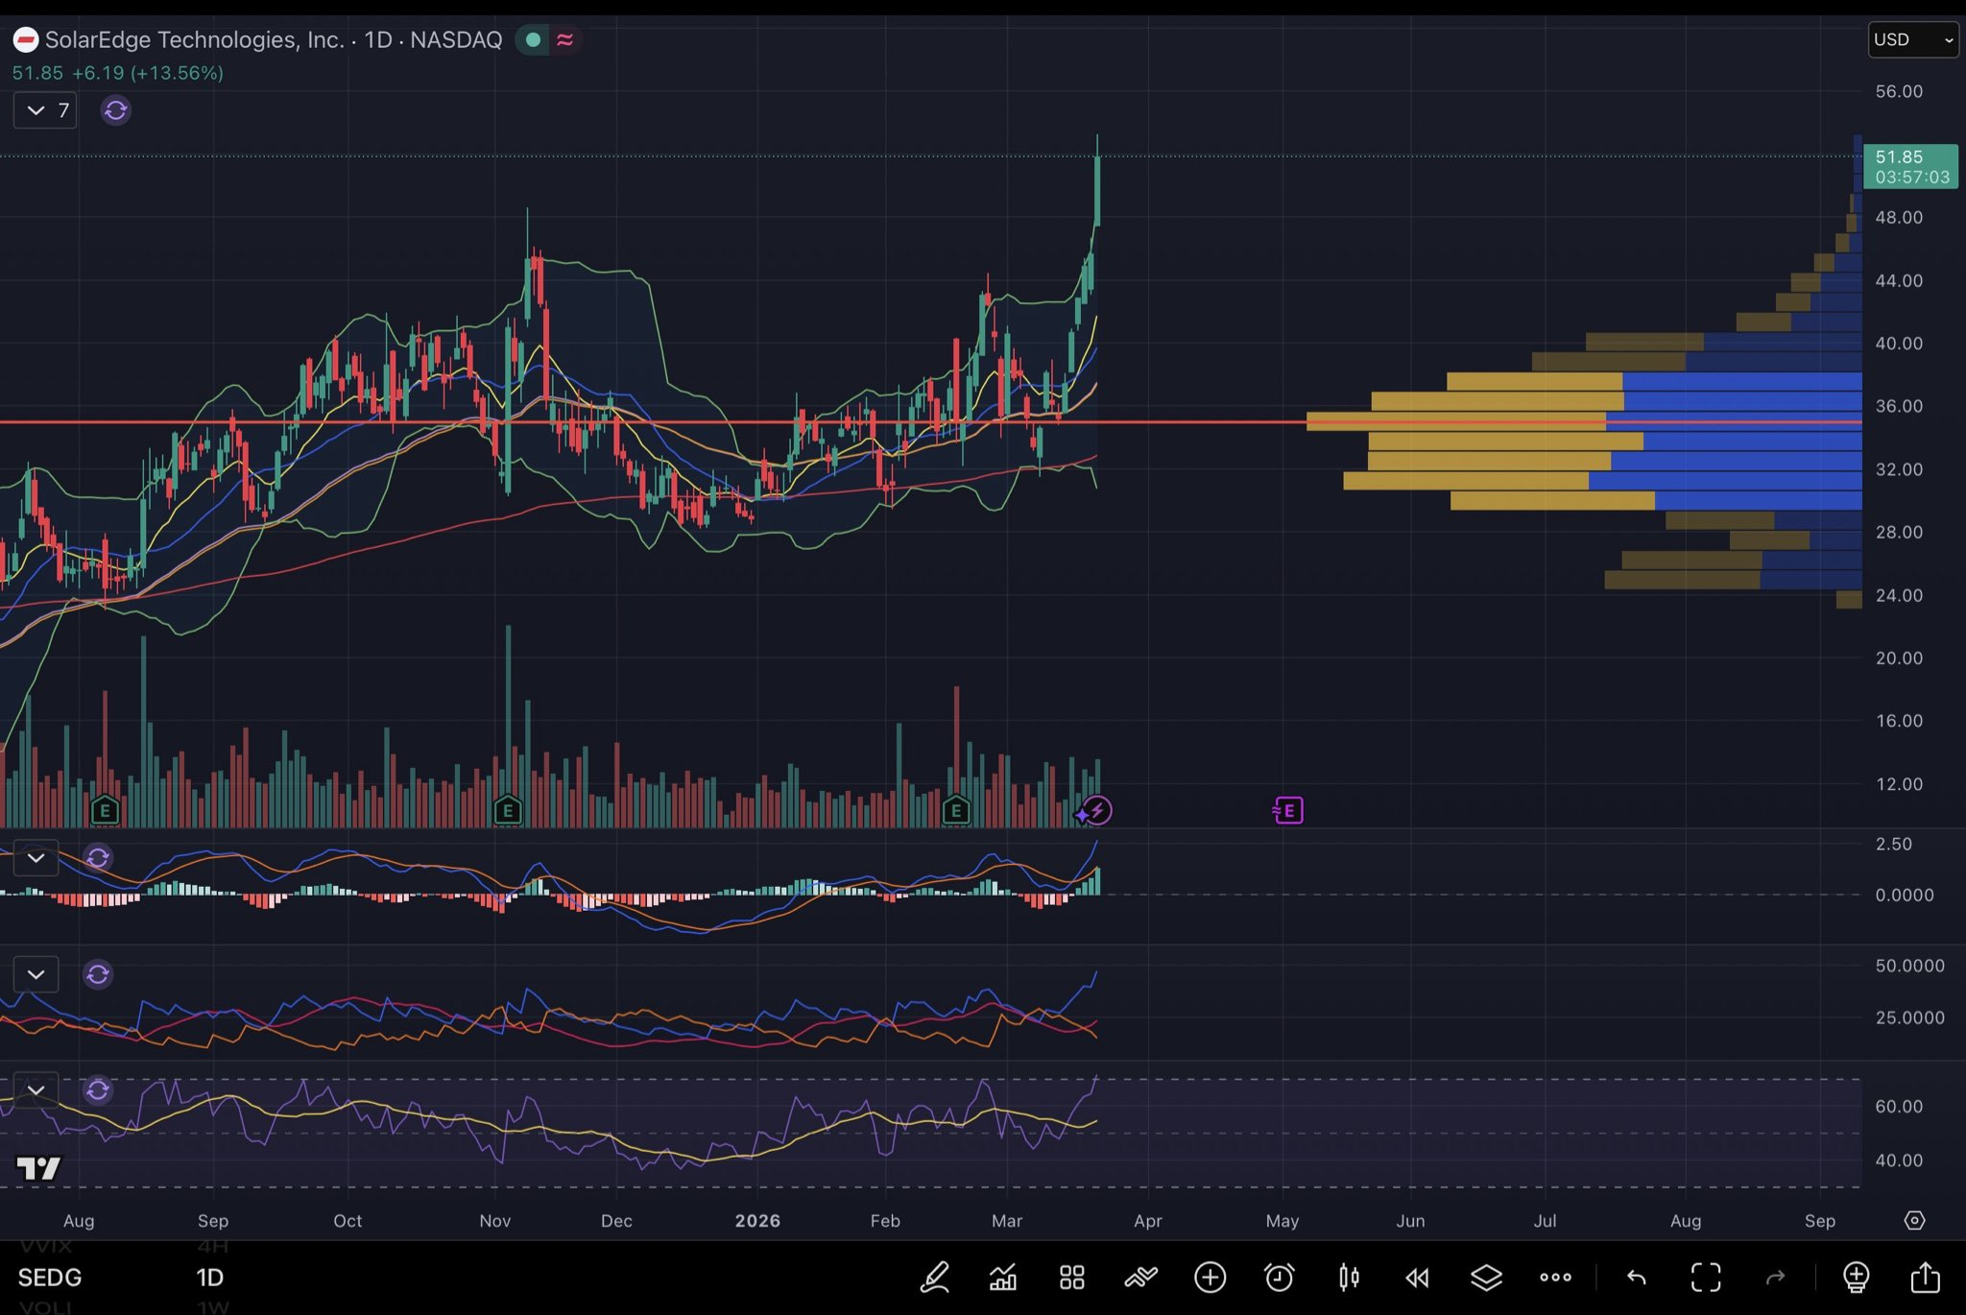The width and height of the screenshot is (1966, 1315).
Task: Click the chart settings icon beside time axis
Action: point(1914,1220)
